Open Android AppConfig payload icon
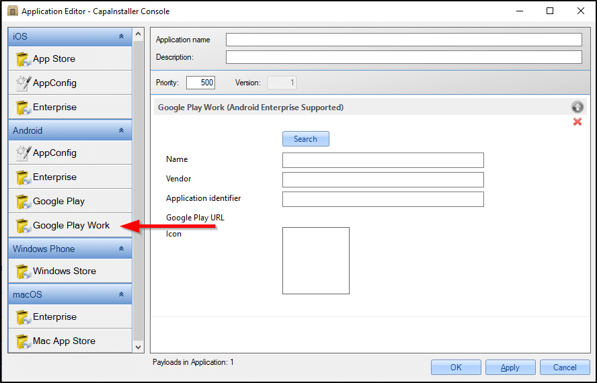This screenshot has width=597, height=383. point(24,153)
